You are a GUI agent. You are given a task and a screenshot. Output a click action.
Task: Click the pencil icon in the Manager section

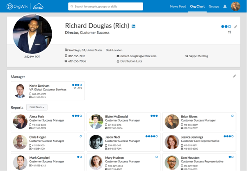pos(234,76)
